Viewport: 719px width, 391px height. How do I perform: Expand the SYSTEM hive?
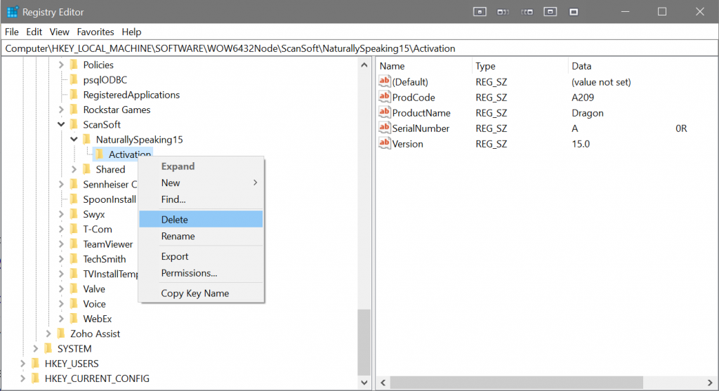[35, 349]
